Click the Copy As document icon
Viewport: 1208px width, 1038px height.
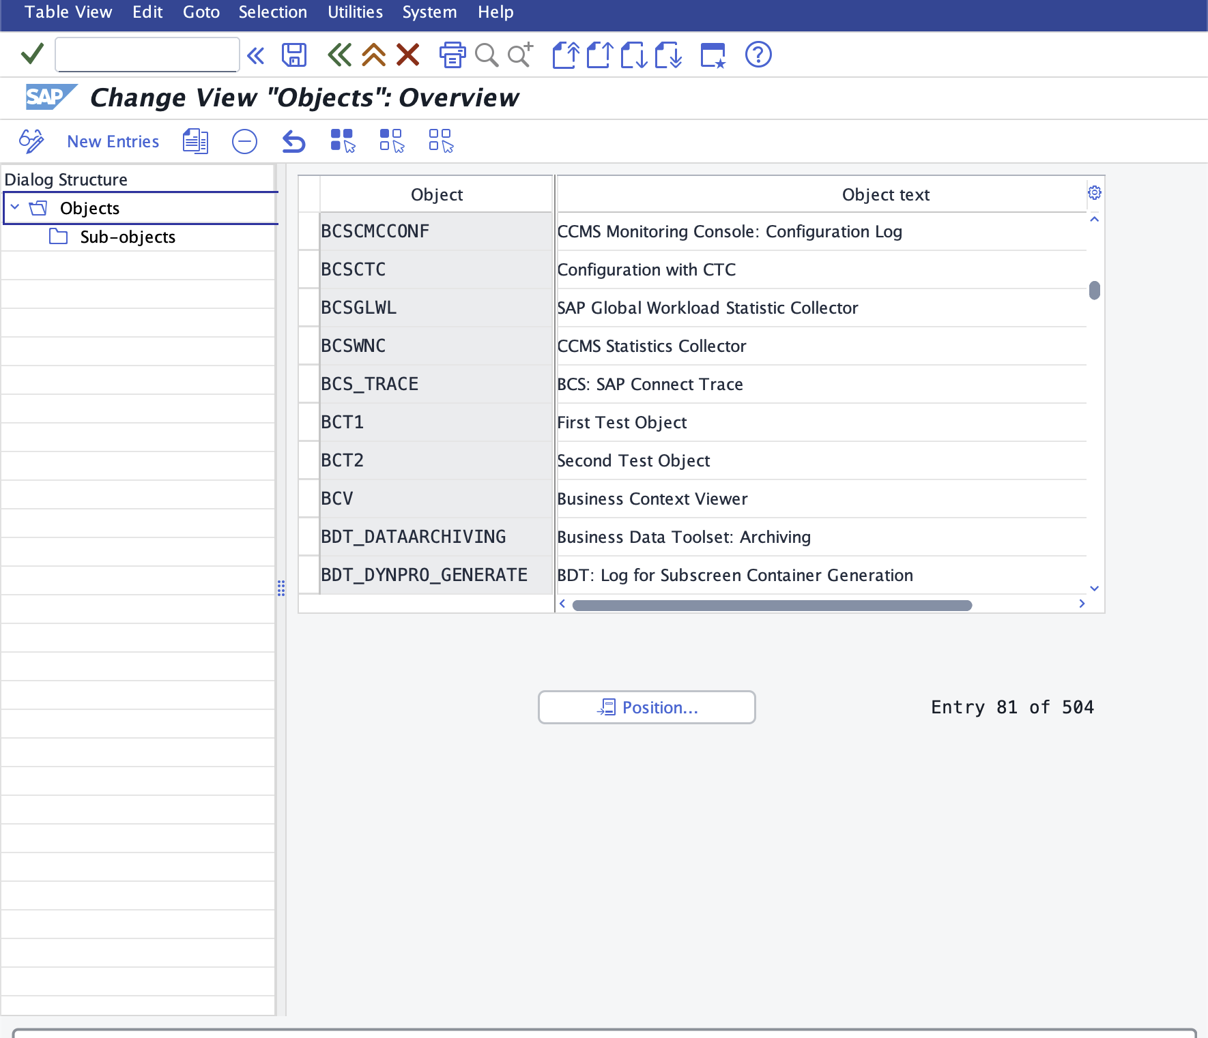point(195,141)
